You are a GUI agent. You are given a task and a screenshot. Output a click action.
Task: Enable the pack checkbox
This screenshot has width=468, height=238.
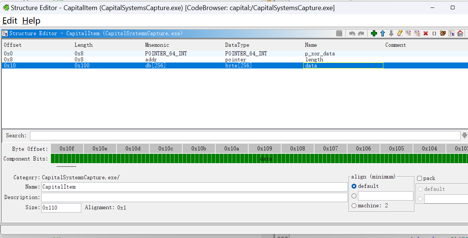pos(420,178)
